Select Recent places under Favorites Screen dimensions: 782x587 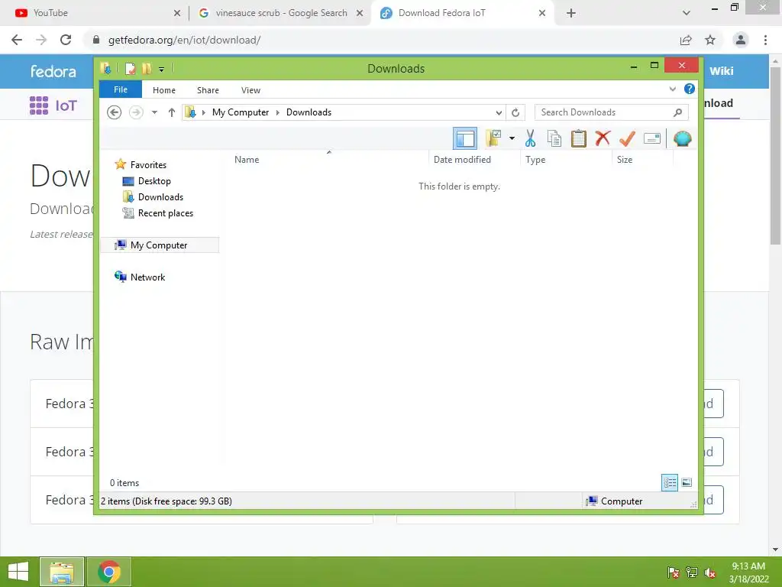(166, 213)
